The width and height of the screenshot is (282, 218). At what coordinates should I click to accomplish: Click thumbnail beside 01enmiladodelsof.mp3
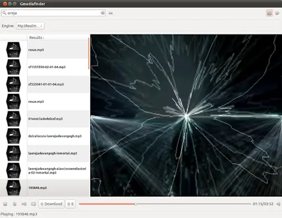pos(13,119)
